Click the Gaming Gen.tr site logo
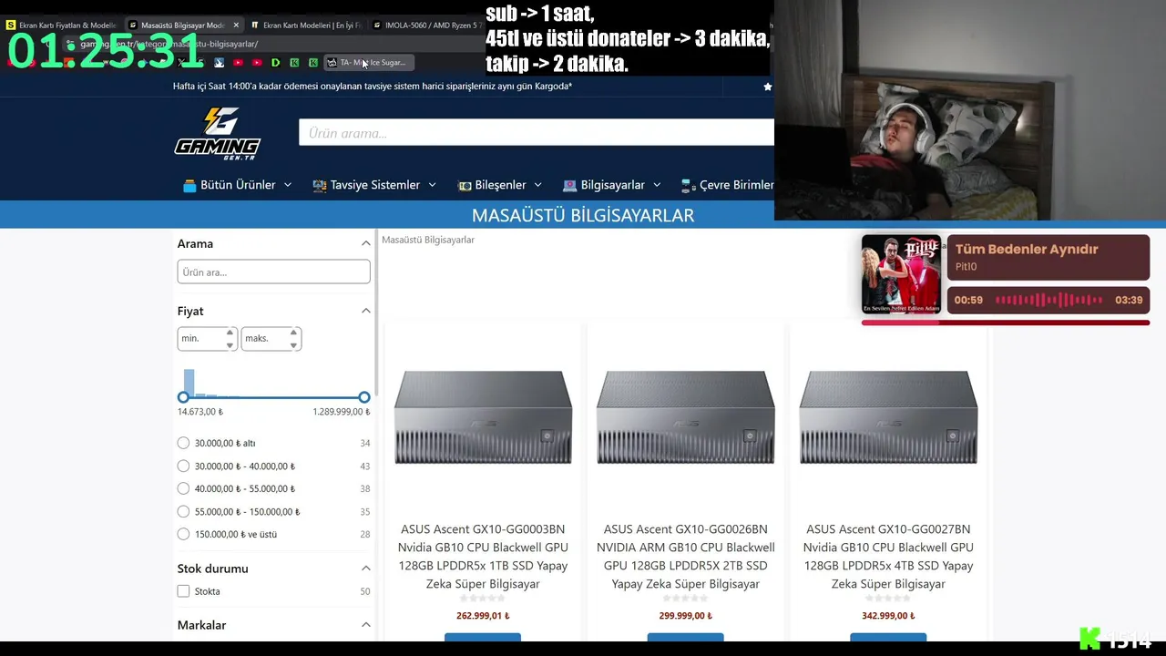 [218, 134]
